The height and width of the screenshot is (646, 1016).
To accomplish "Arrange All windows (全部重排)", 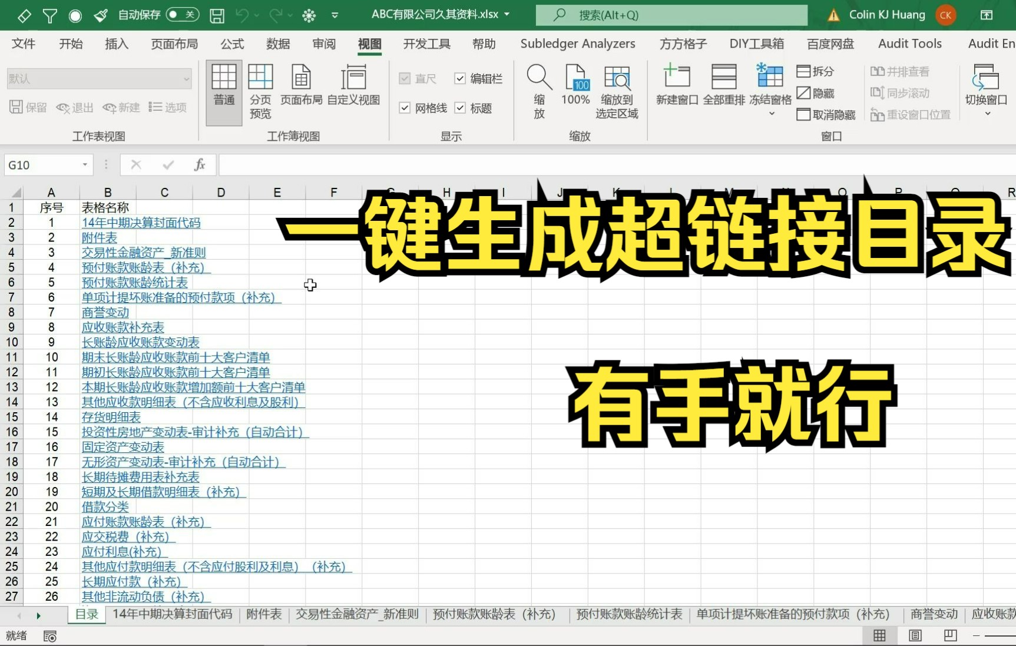I will click(x=724, y=86).
